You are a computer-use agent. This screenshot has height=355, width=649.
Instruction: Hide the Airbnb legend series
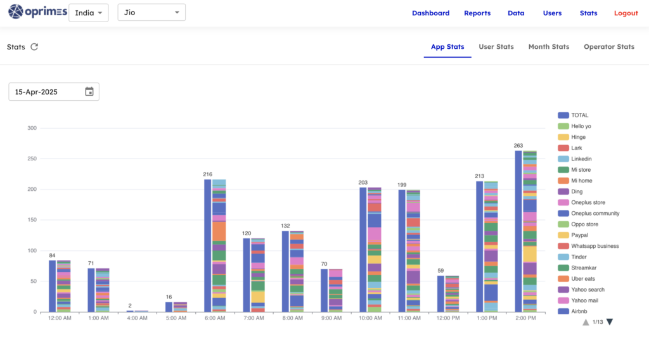click(x=572, y=311)
